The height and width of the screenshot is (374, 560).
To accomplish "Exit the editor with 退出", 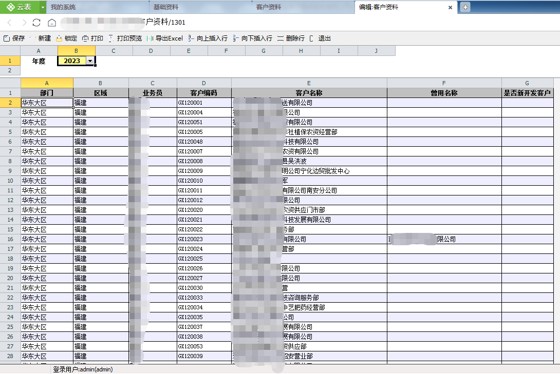I will tap(321, 38).
